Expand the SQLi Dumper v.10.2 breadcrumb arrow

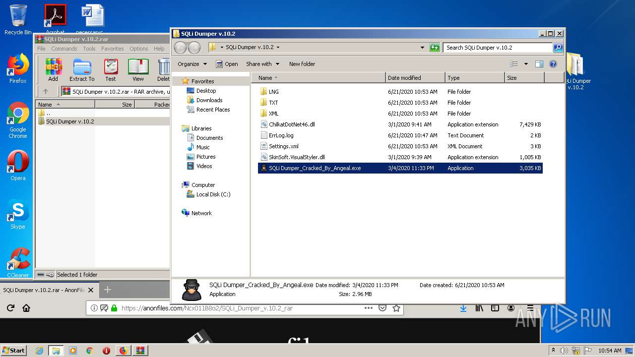(x=278, y=48)
